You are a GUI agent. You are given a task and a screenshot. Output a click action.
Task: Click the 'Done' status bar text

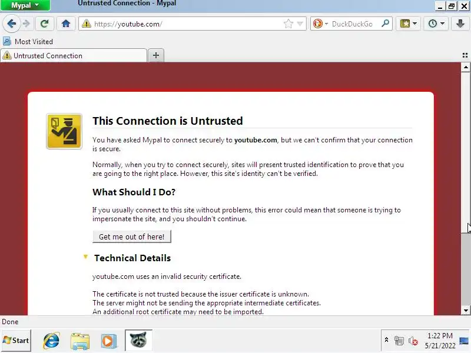[10, 322]
